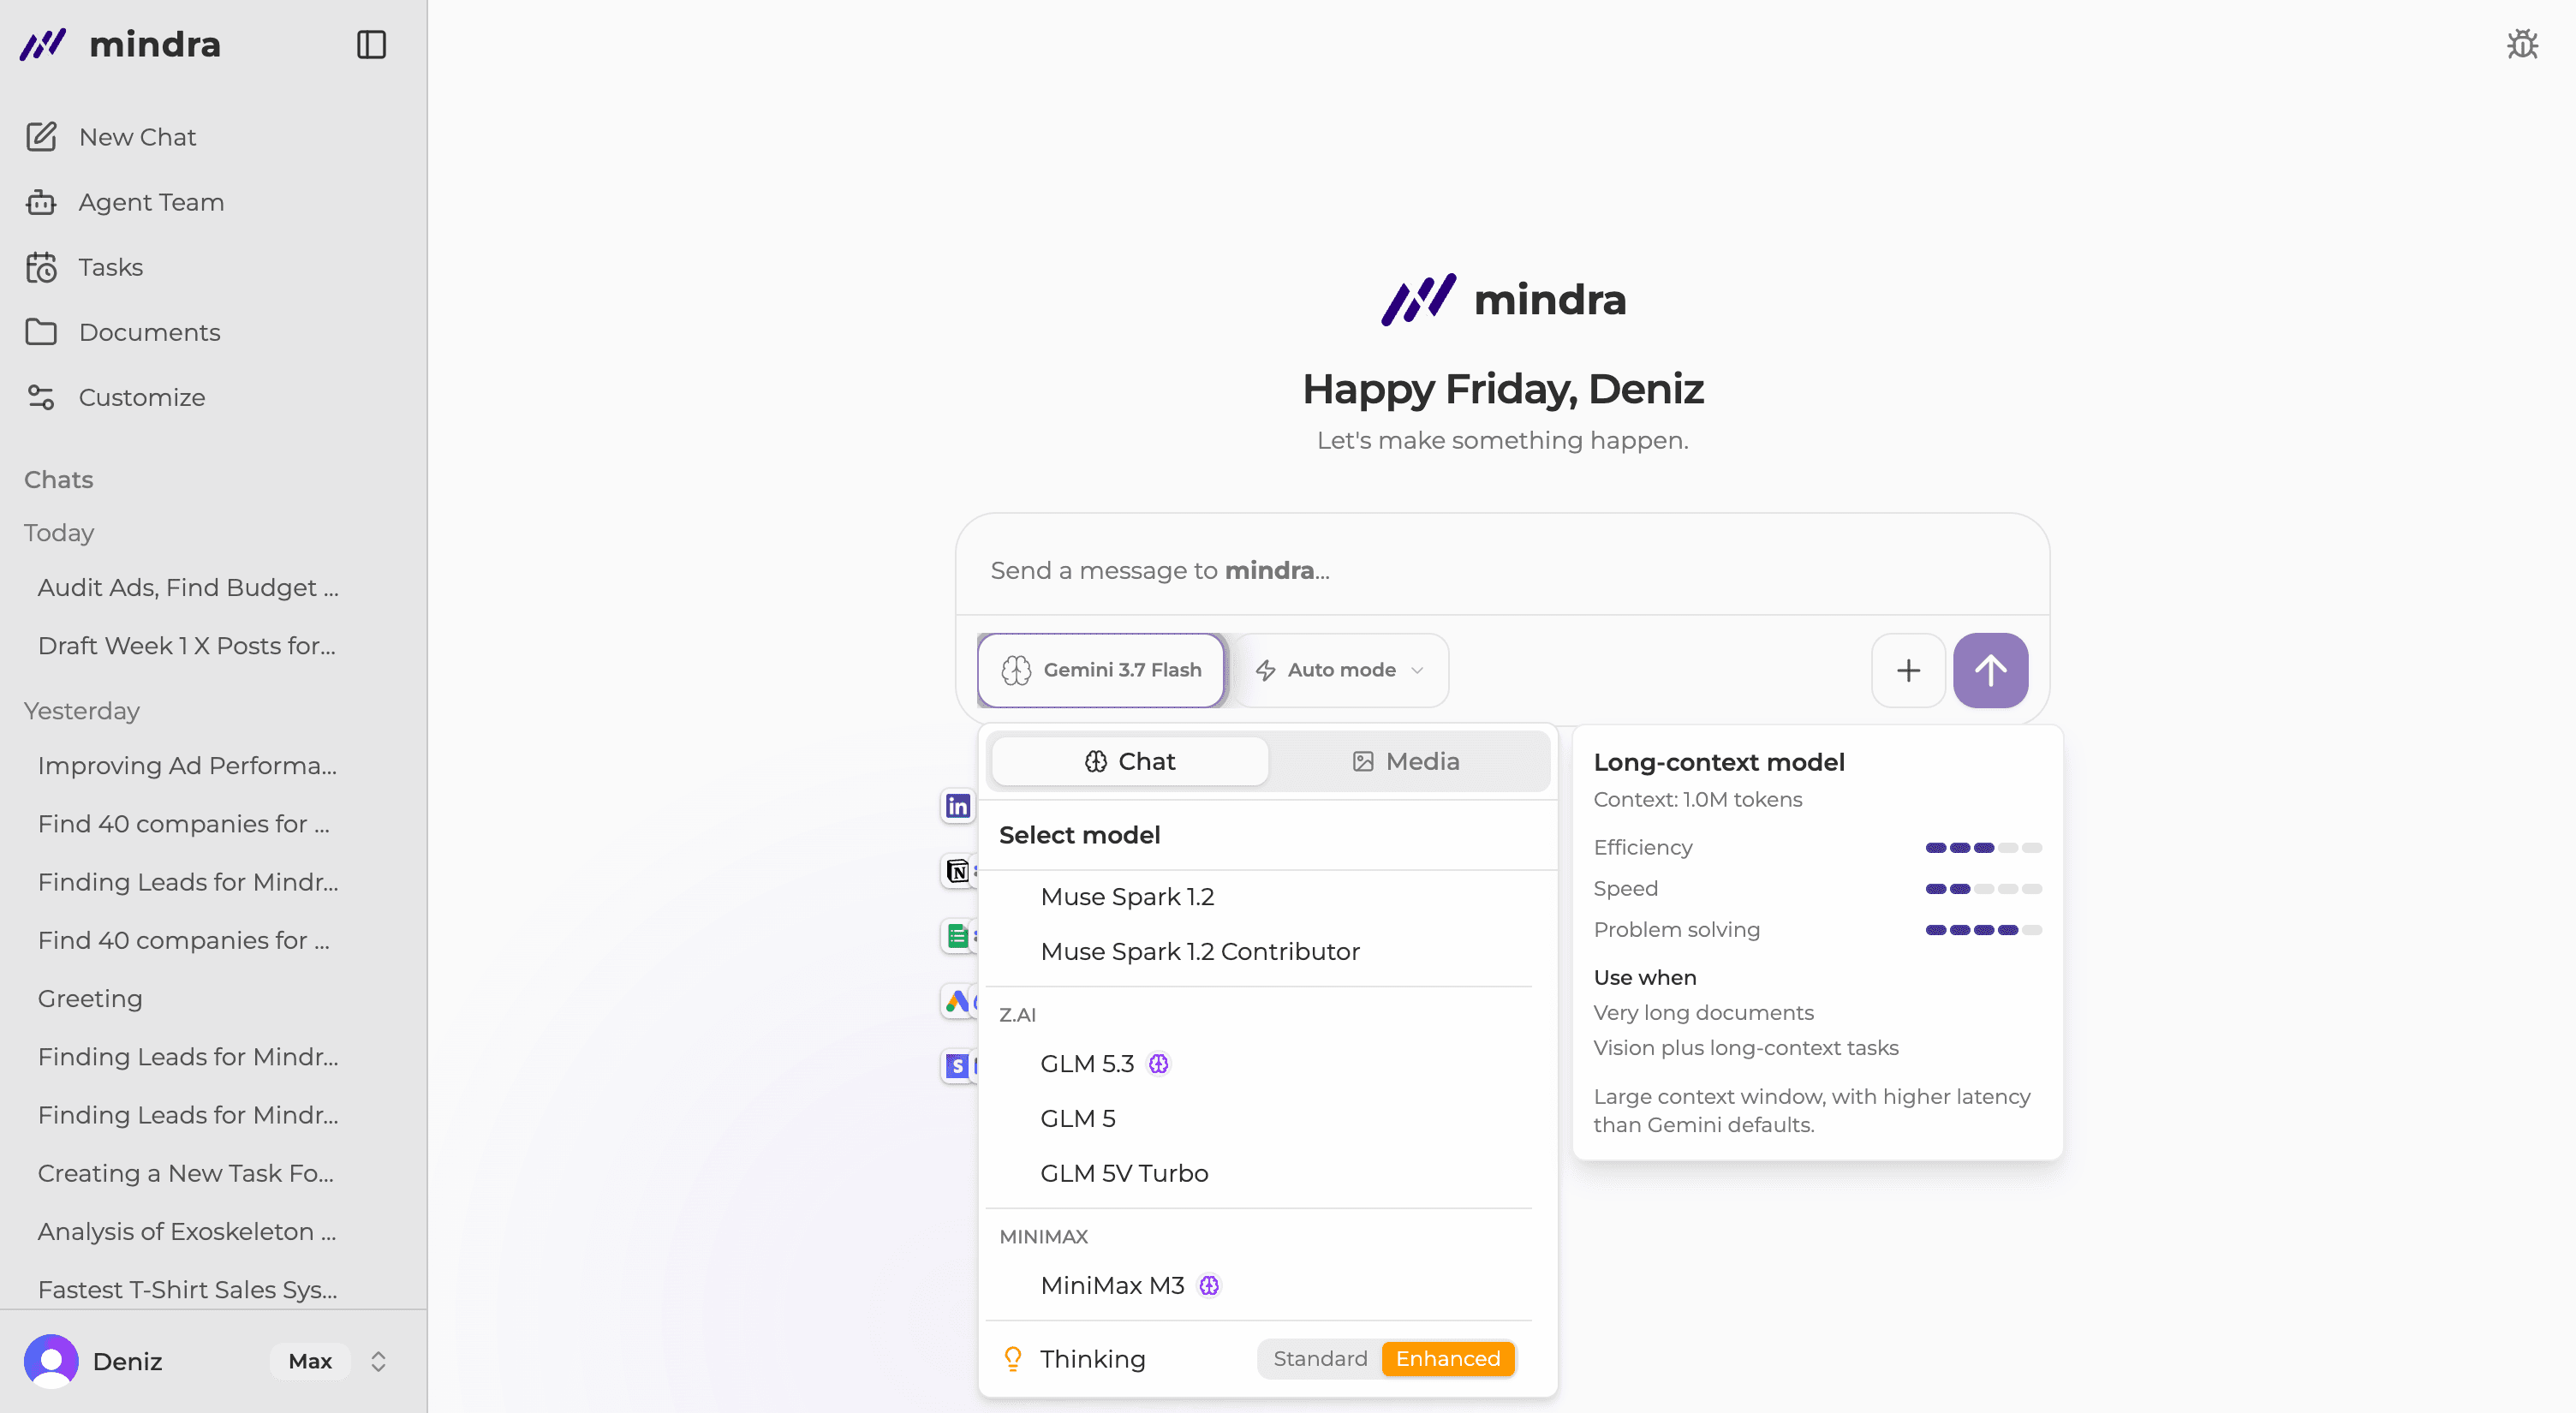Image resolution: width=2576 pixels, height=1413 pixels.
Task: Click the Google Sheets integration icon
Action: (957, 936)
